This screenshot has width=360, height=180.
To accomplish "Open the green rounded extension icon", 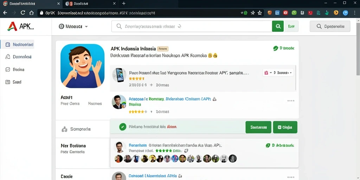I will (294, 13).
